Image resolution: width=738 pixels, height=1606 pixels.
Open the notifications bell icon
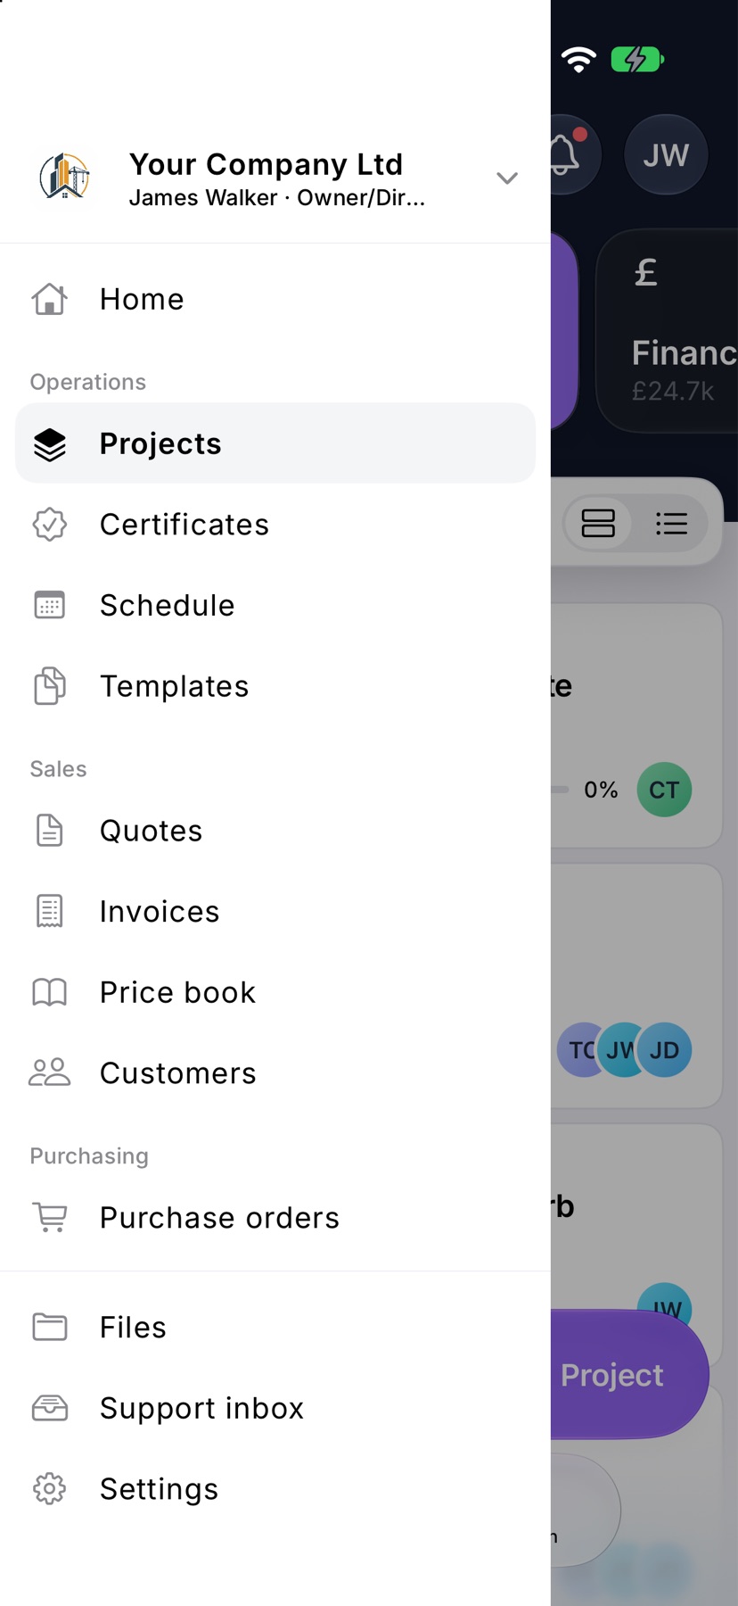567,155
